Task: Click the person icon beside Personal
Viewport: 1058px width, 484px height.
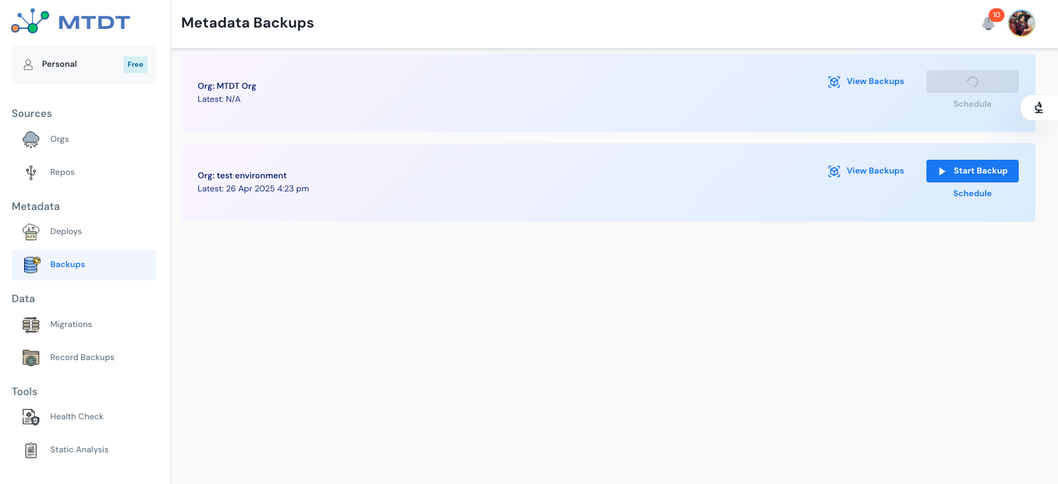Action: tap(28, 64)
